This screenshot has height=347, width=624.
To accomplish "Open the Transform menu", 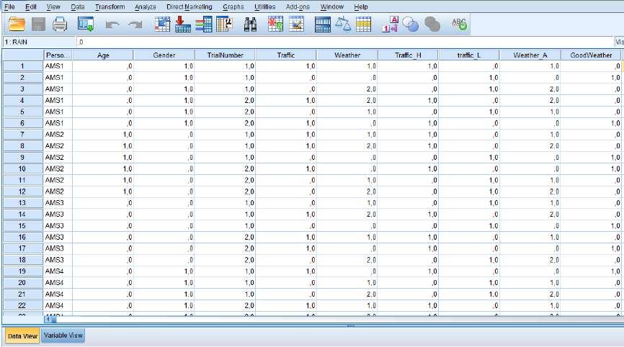I will tap(110, 6).
